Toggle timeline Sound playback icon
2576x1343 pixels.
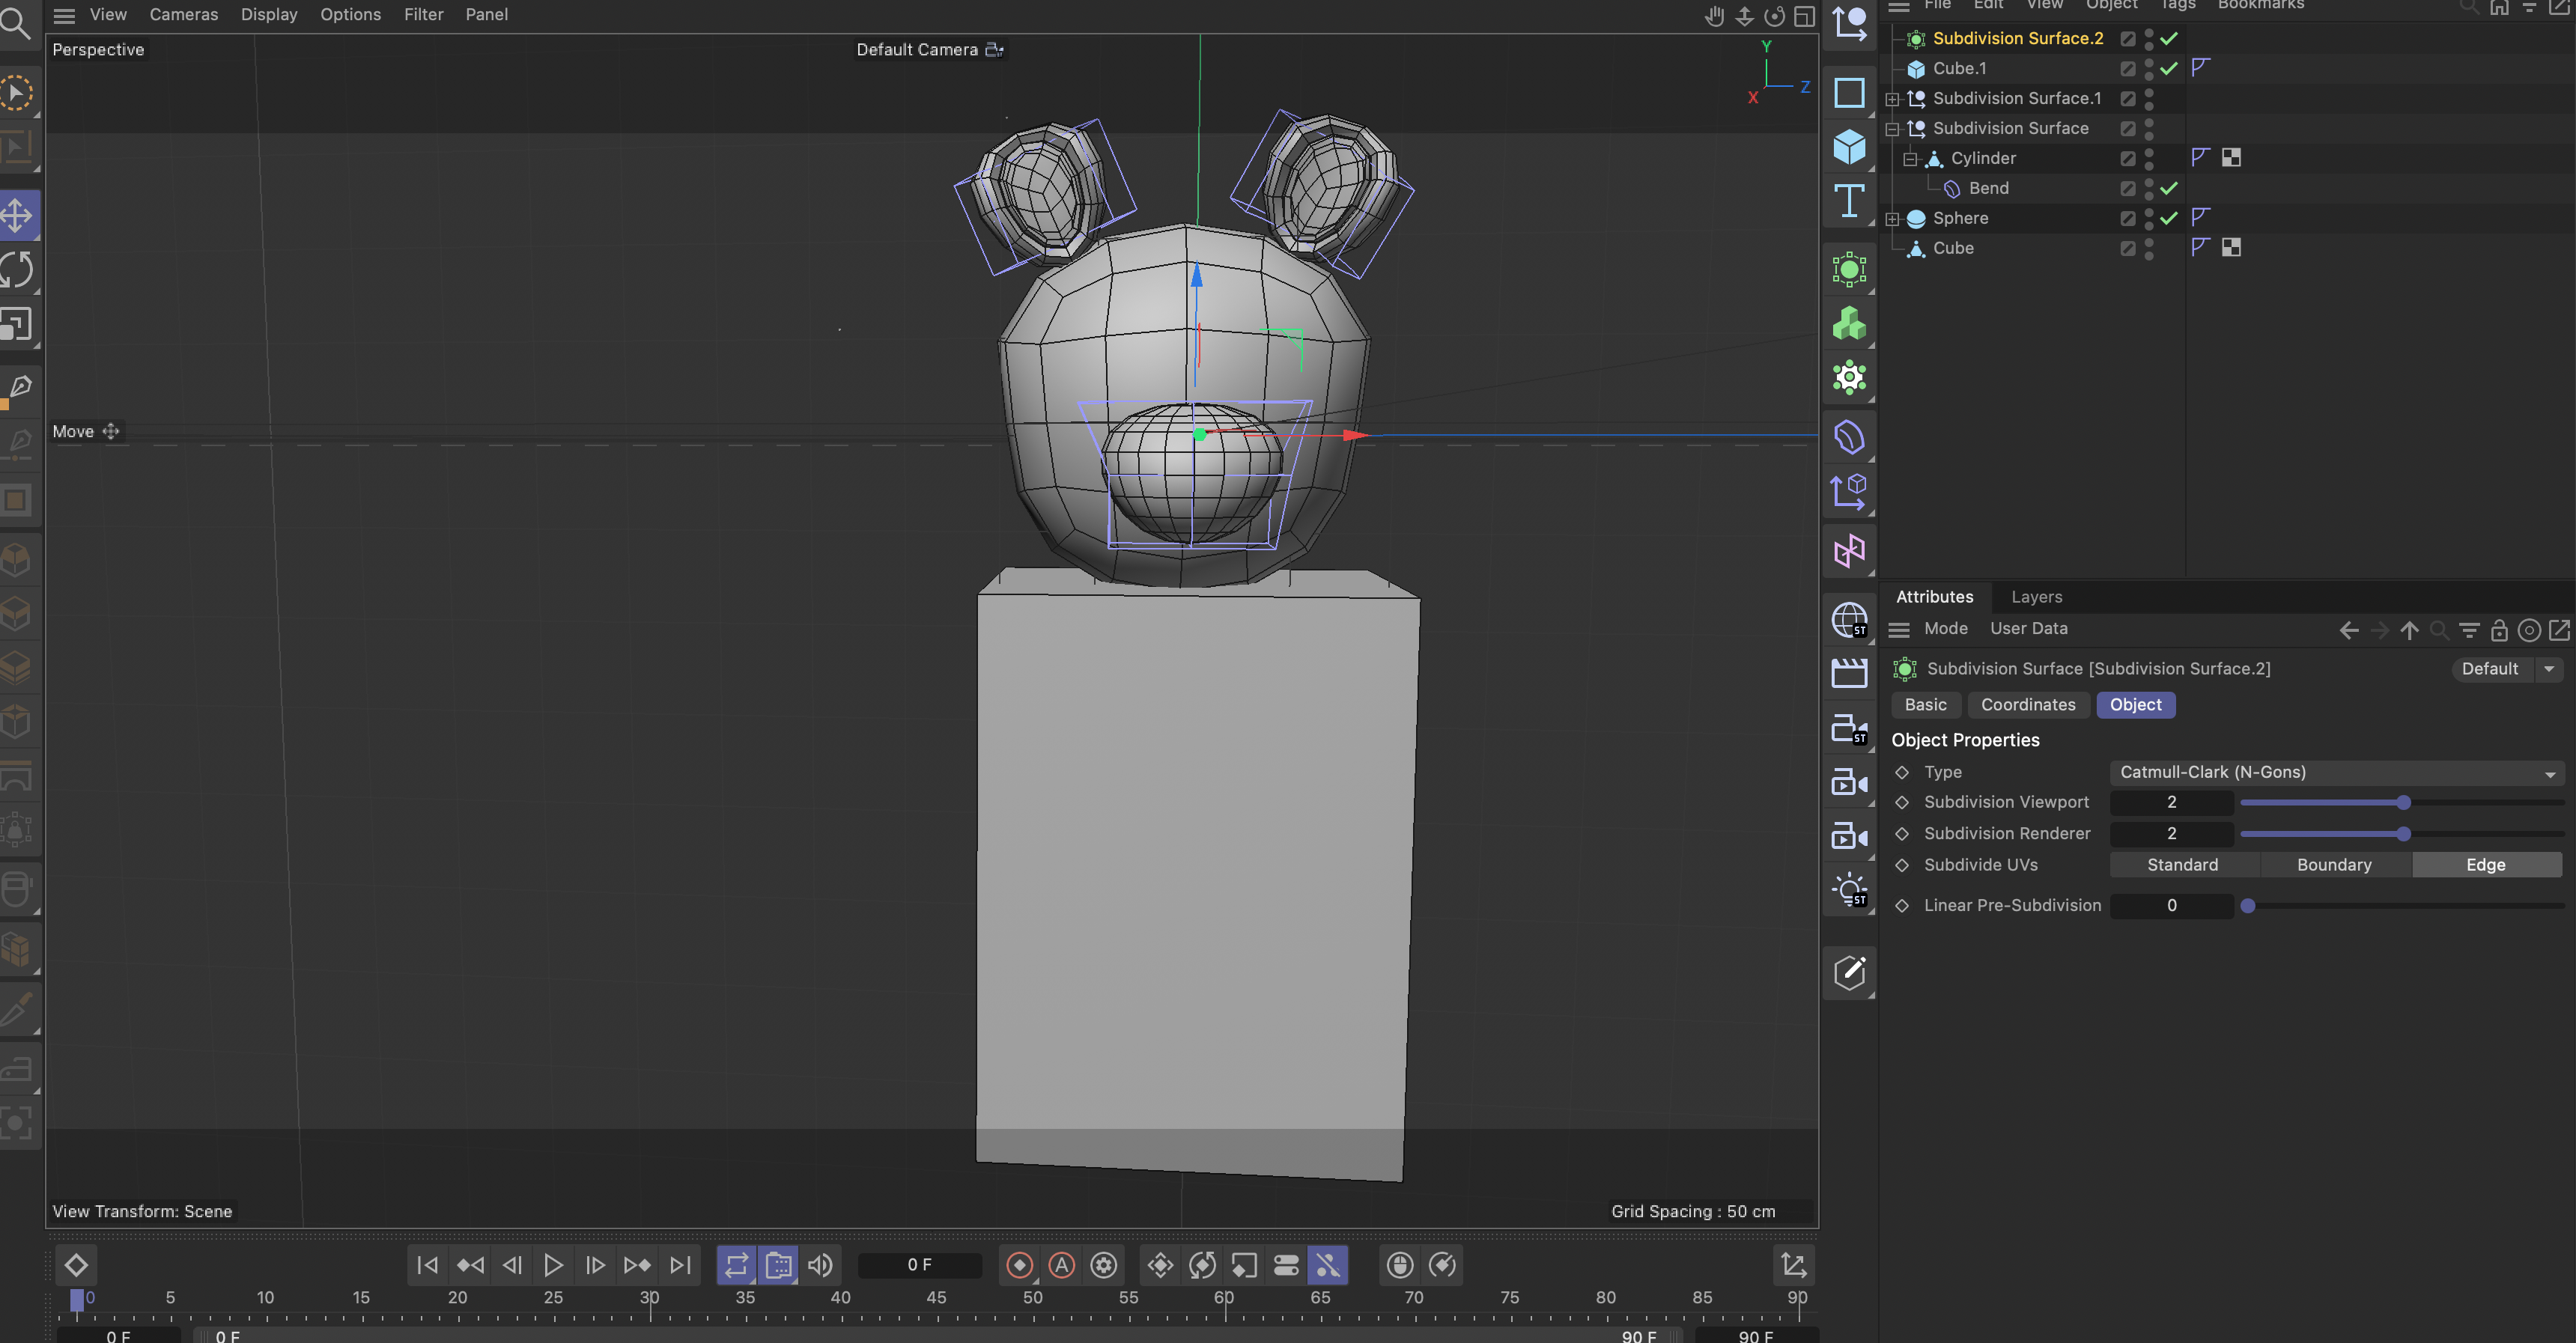click(x=820, y=1265)
